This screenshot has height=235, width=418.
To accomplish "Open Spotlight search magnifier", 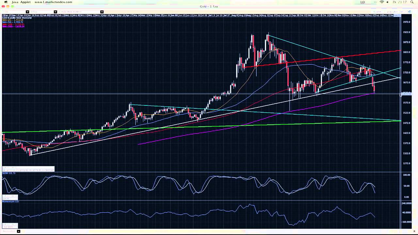I will (412, 2).
